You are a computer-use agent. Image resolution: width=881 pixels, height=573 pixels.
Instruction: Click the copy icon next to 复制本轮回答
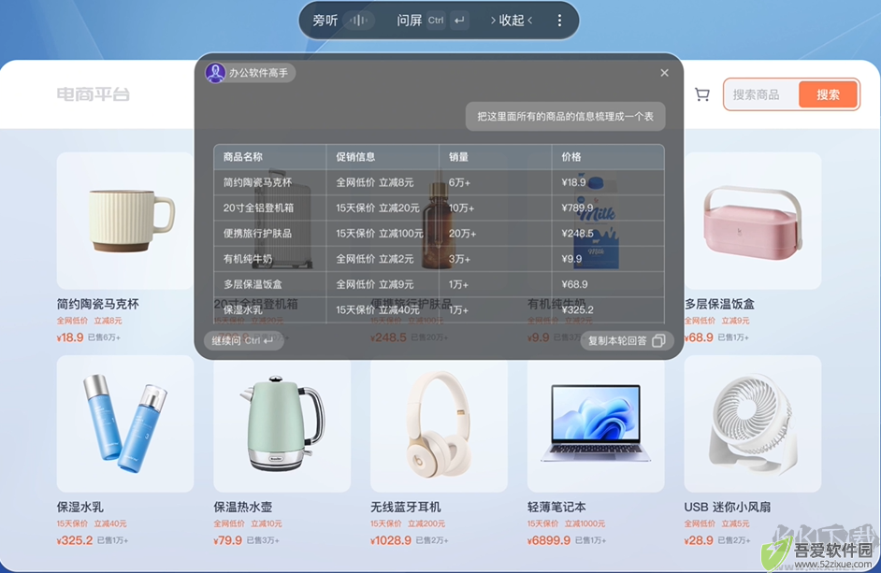click(658, 340)
